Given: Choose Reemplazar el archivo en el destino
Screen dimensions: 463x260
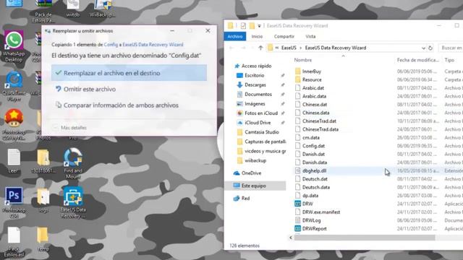Looking at the screenshot, I should 129,73.
